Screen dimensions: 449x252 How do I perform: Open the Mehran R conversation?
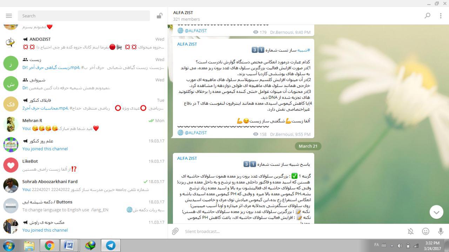(84, 124)
